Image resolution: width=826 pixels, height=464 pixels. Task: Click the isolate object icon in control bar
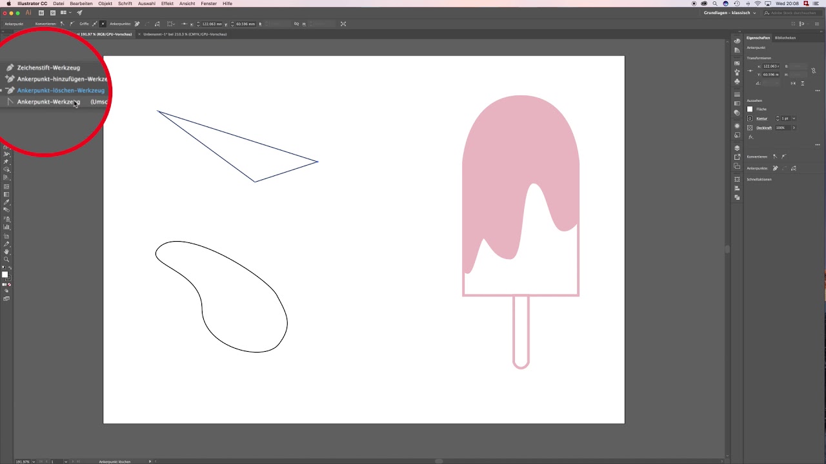(x=343, y=24)
